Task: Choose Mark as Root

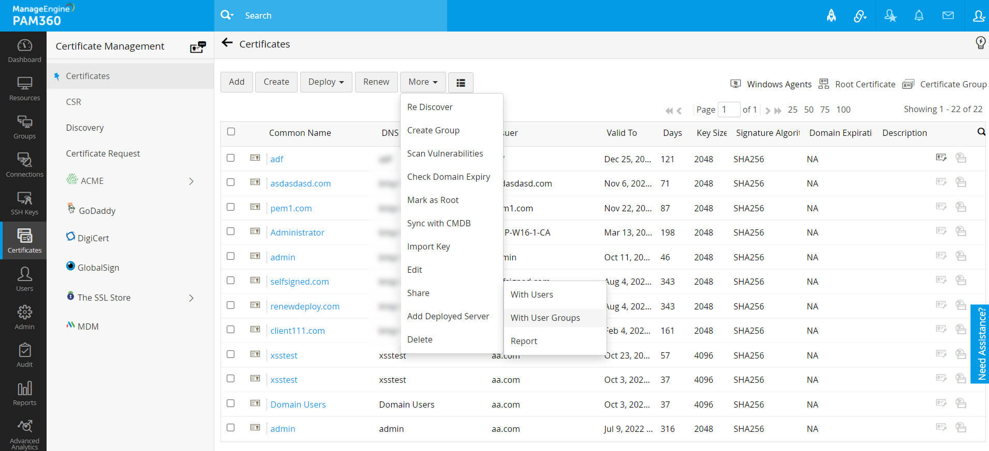Action: (x=451, y=200)
